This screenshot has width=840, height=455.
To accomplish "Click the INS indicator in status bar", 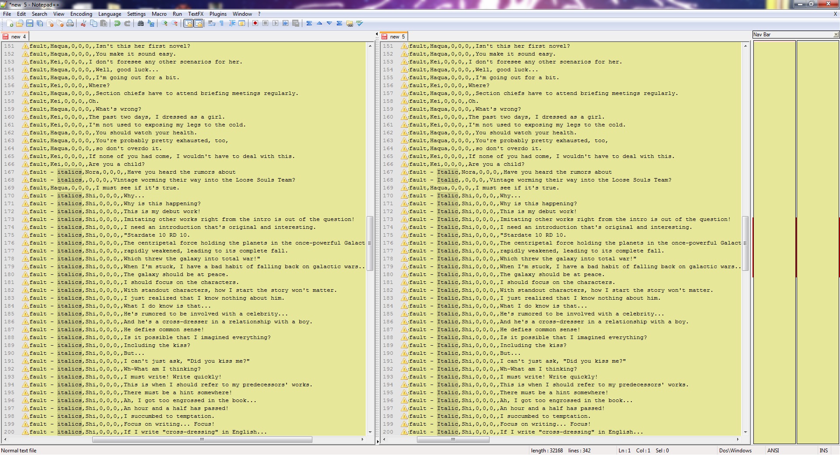I will [x=824, y=451].
